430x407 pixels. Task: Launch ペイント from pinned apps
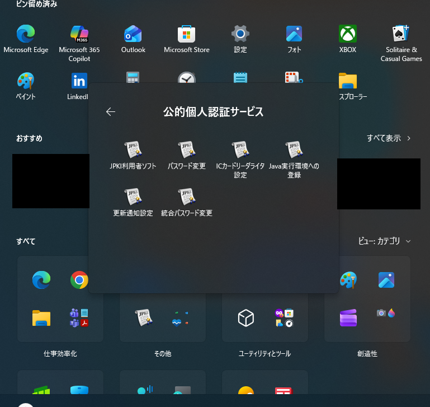coord(26,86)
